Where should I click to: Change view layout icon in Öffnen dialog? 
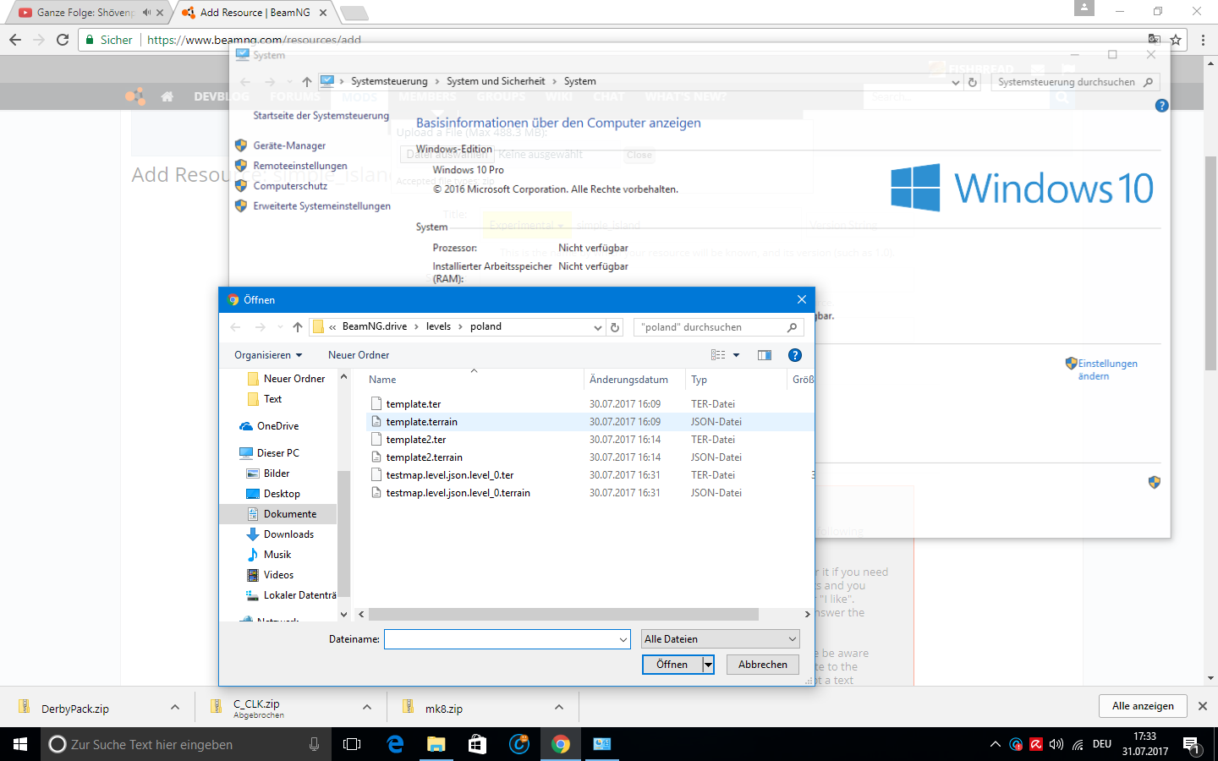(718, 355)
